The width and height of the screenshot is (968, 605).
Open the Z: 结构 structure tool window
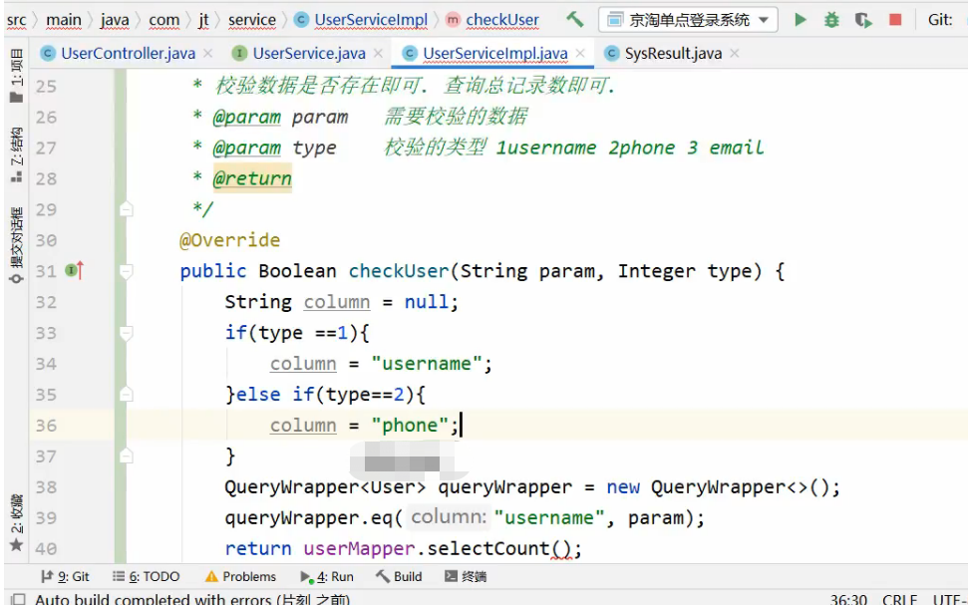coord(17,154)
